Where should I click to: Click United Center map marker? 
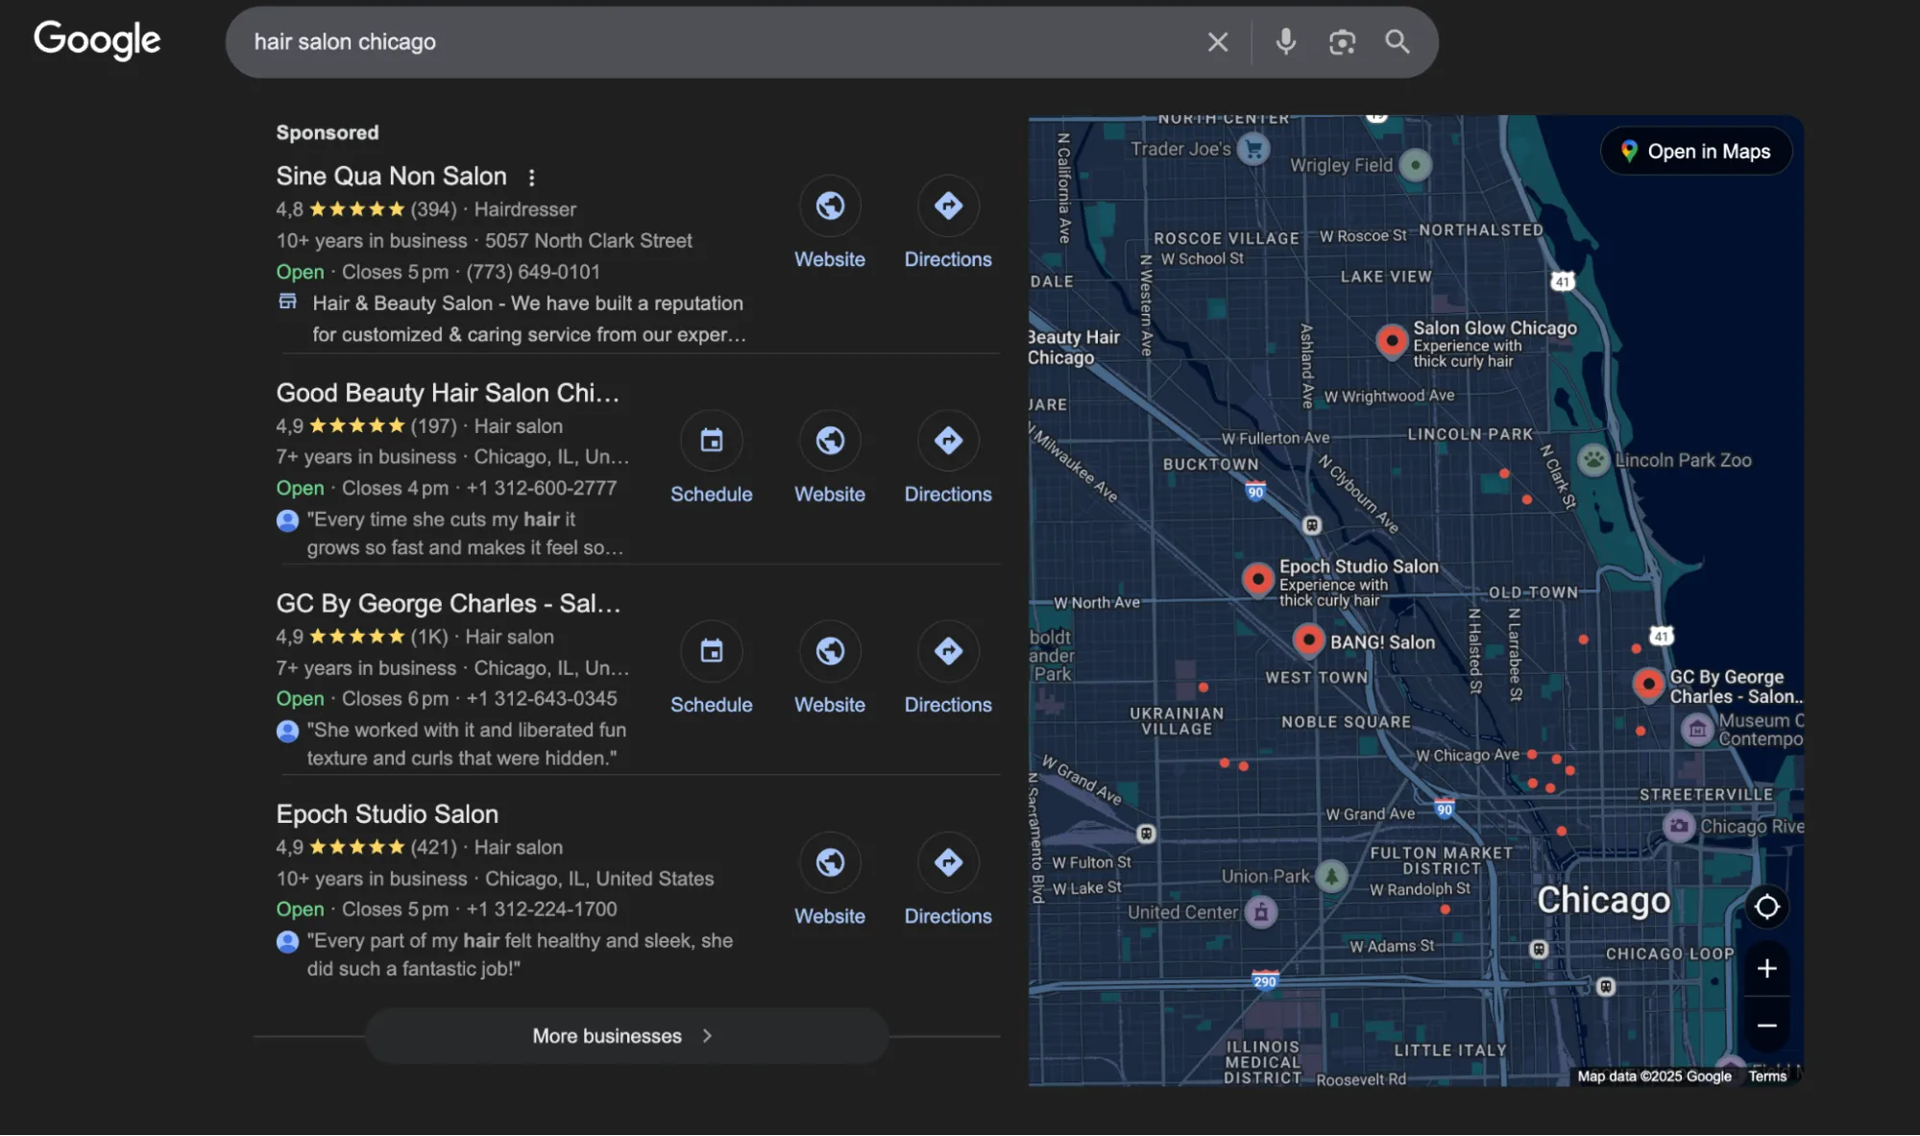(1261, 911)
